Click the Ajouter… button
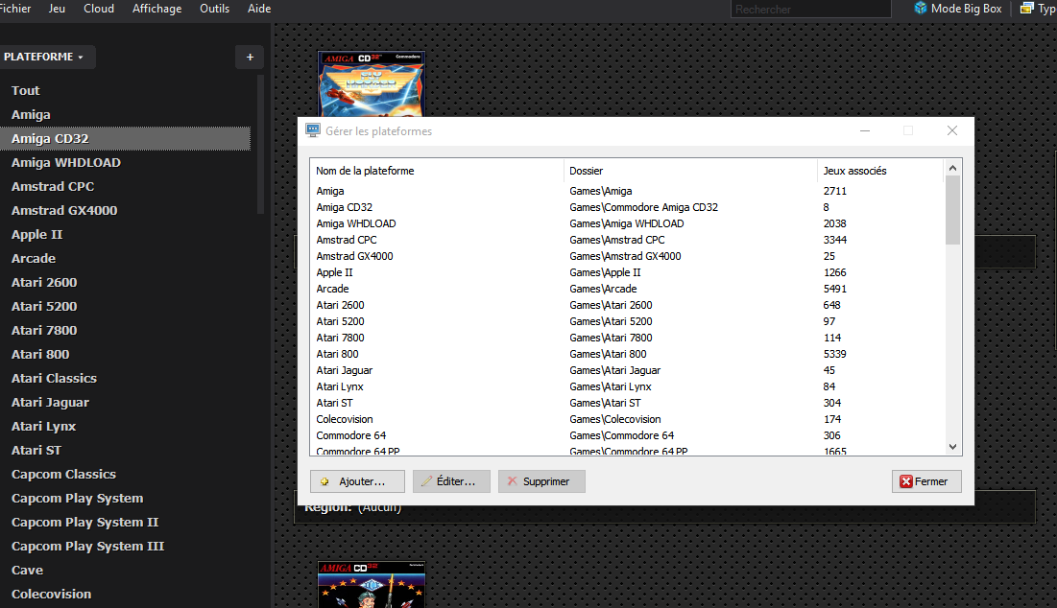 tap(357, 481)
